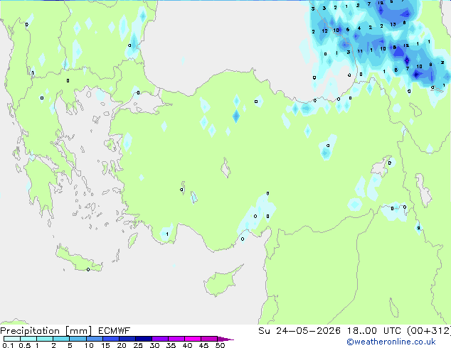Click the legend swatch between 20 and 25
The height and width of the screenshot is (348, 451).
[127, 339]
